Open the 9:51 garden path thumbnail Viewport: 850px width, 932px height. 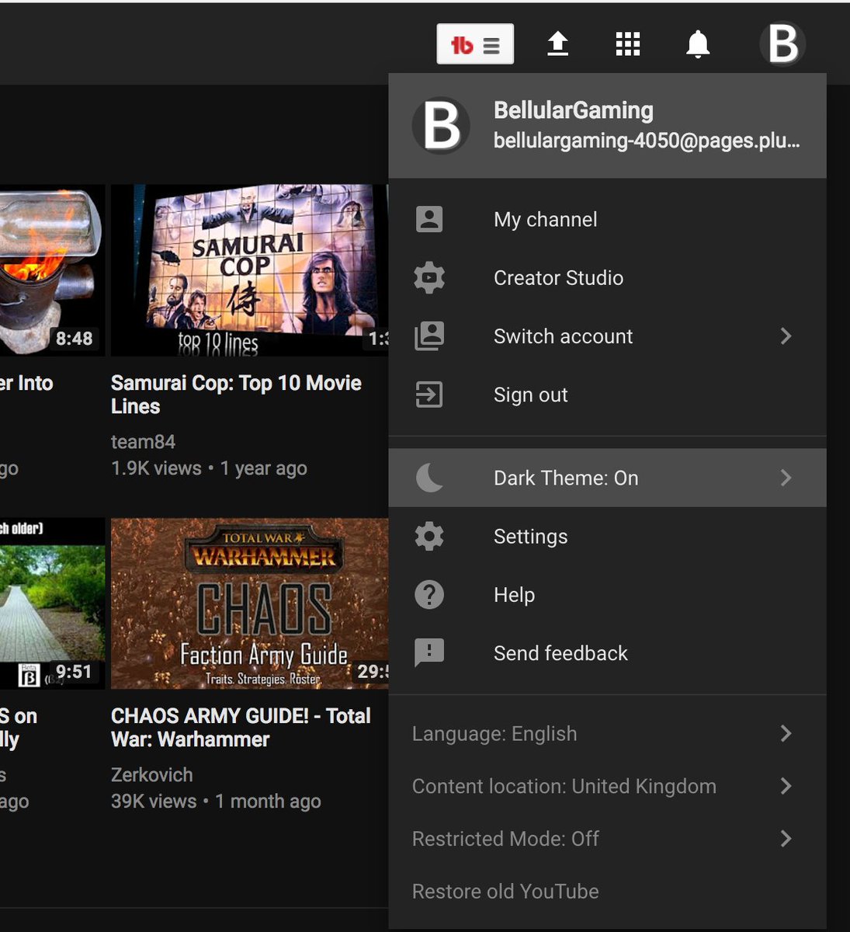coord(52,603)
